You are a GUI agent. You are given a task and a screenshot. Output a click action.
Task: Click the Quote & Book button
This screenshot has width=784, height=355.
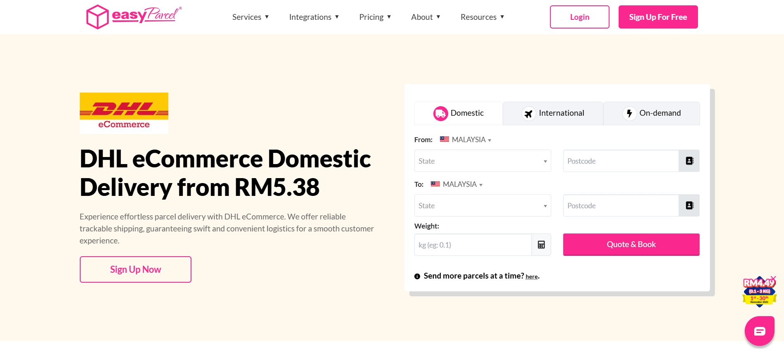(631, 245)
